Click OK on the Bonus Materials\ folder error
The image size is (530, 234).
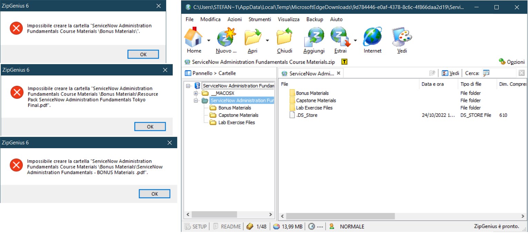pyautogui.click(x=143, y=54)
